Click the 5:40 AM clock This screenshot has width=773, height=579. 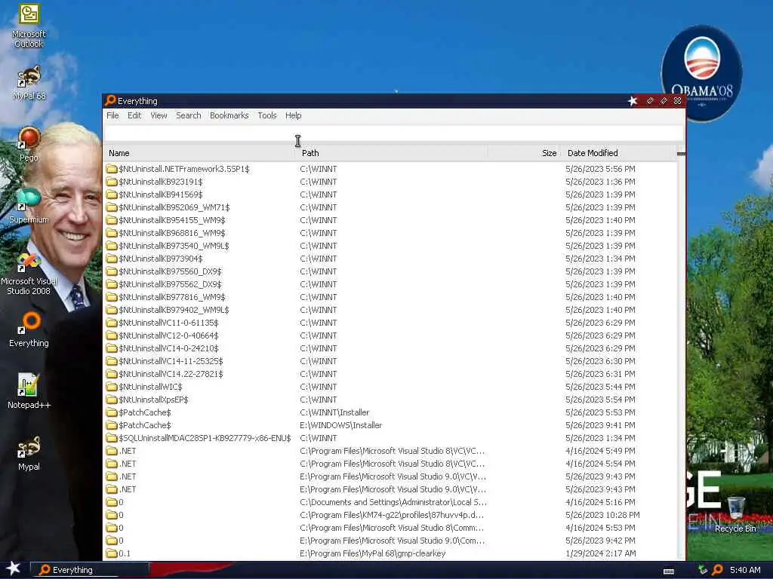(745, 570)
